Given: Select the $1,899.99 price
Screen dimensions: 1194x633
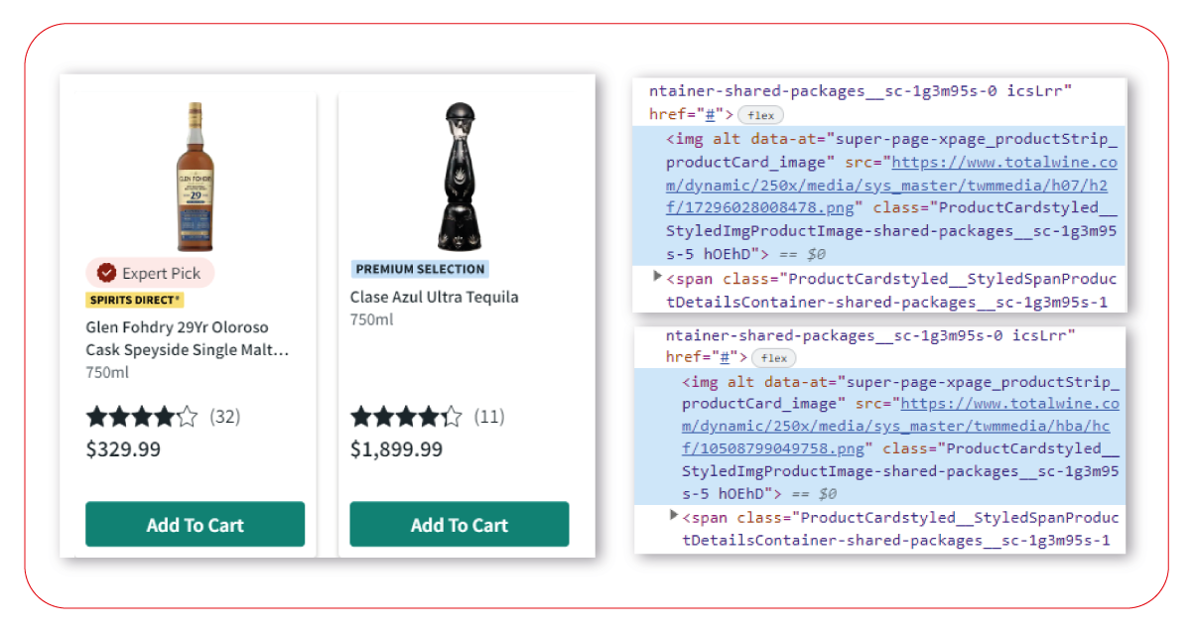Looking at the screenshot, I should tap(397, 449).
